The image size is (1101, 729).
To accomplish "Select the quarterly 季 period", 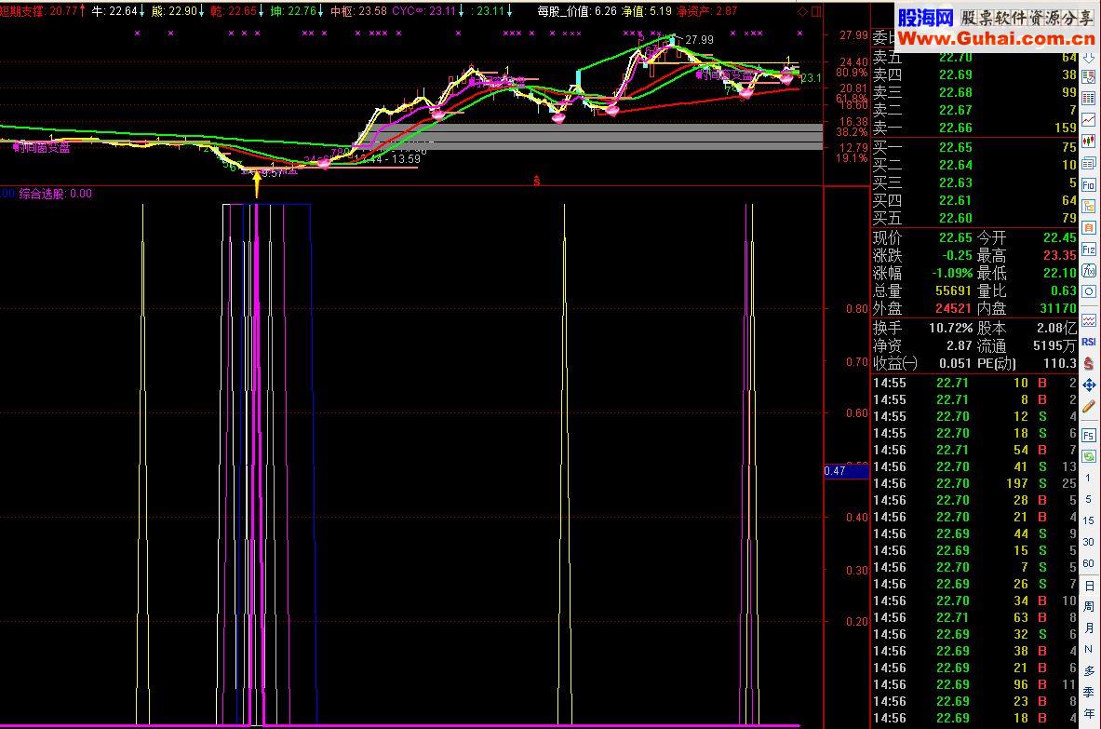I will (1088, 692).
